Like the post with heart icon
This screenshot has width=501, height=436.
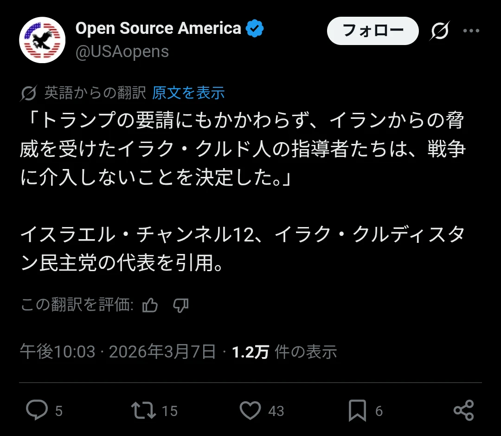point(250,410)
